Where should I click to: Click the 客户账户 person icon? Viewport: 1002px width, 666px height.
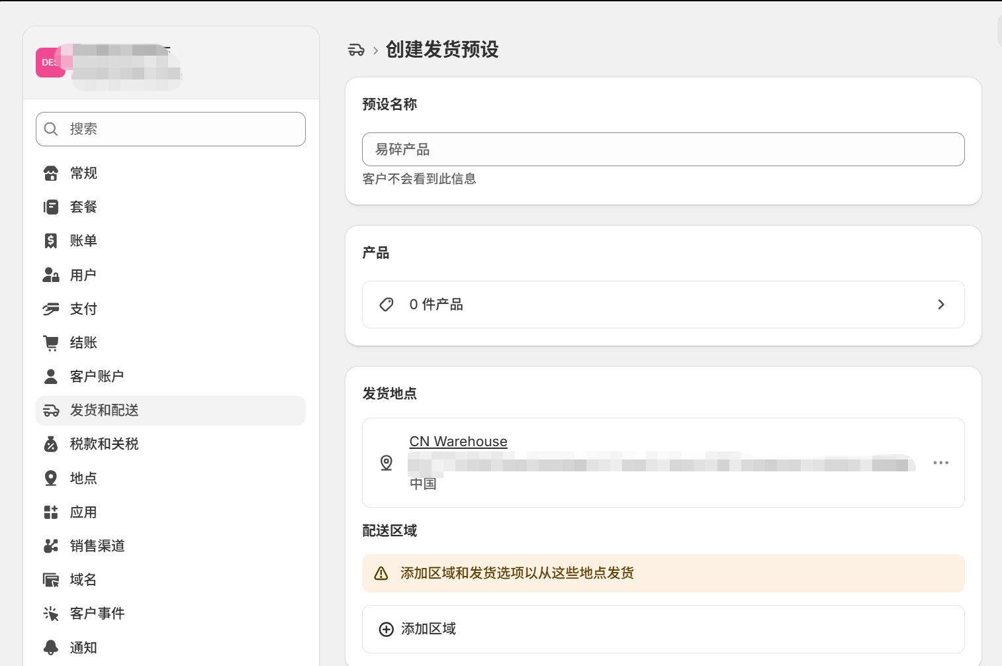point(51,377)
